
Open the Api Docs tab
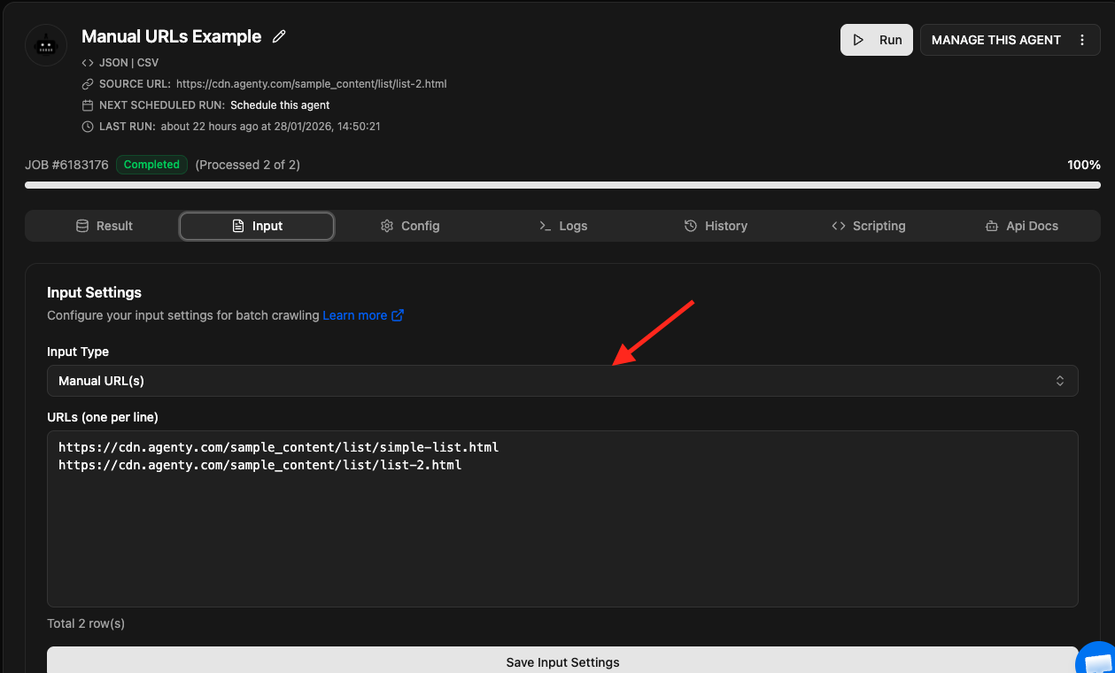[x=1021, y=226]
